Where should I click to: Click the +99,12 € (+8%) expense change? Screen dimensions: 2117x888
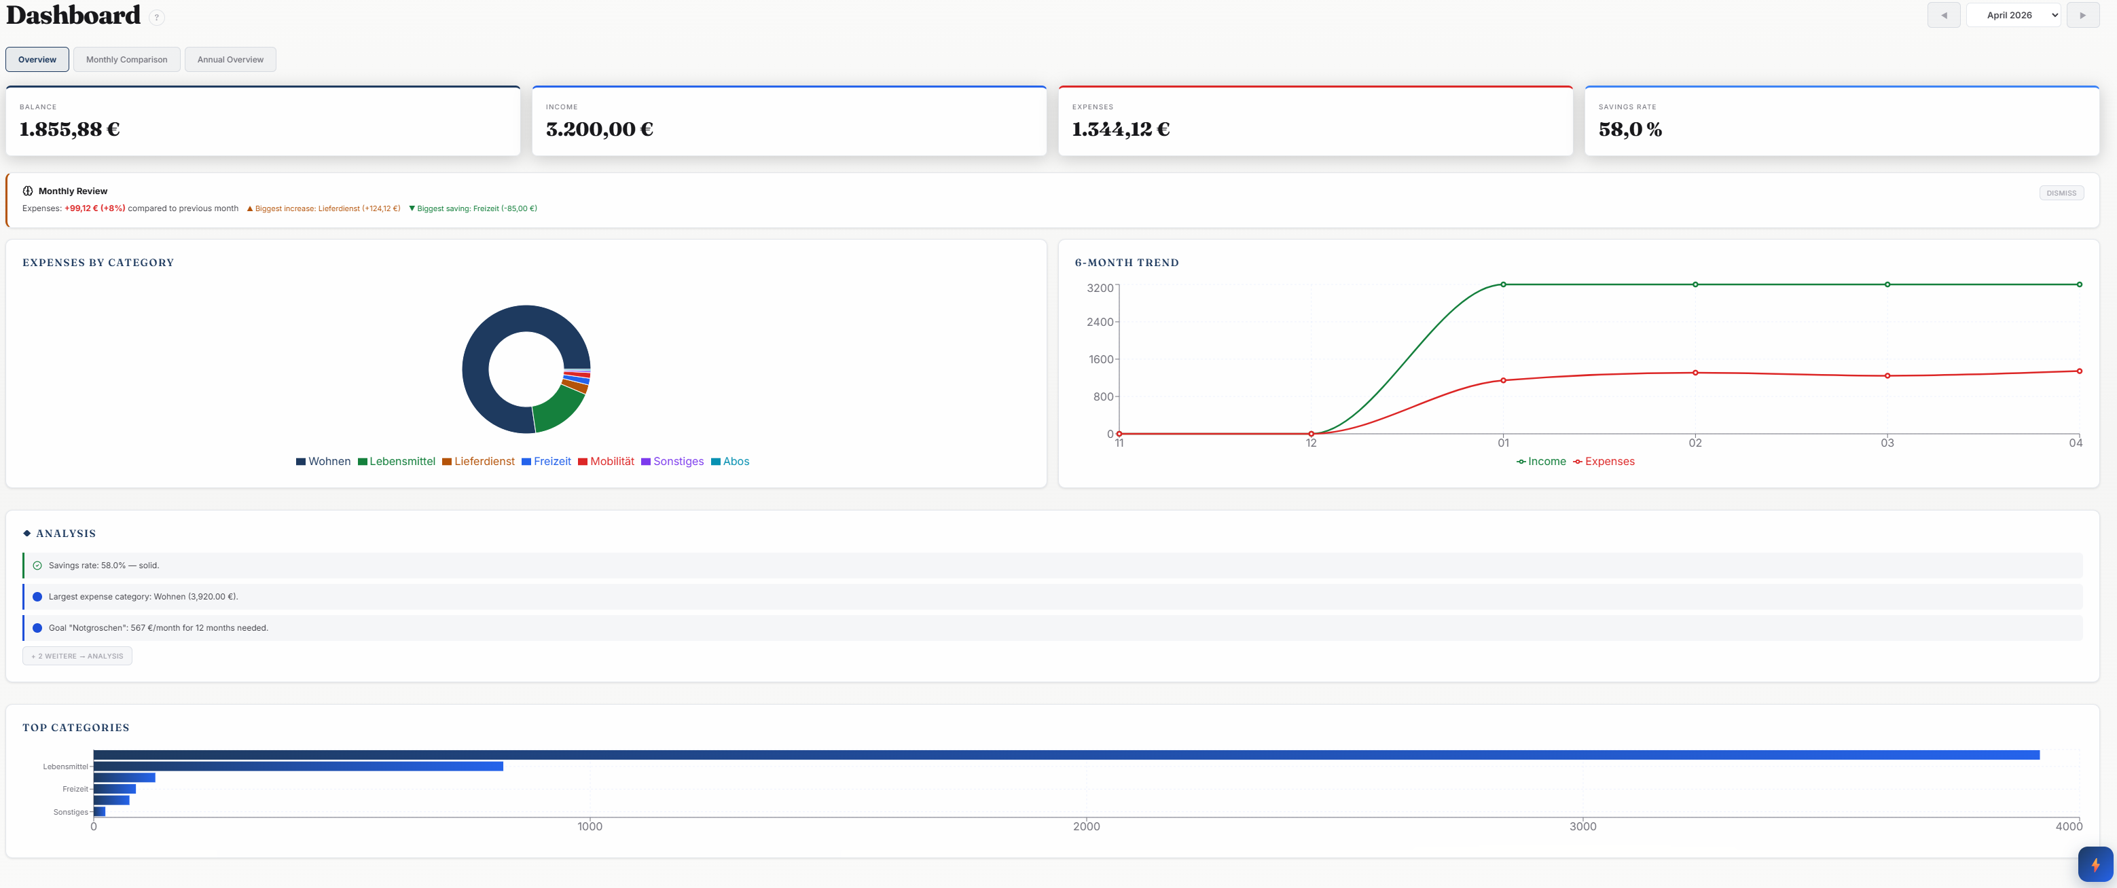tap(94, 208)
